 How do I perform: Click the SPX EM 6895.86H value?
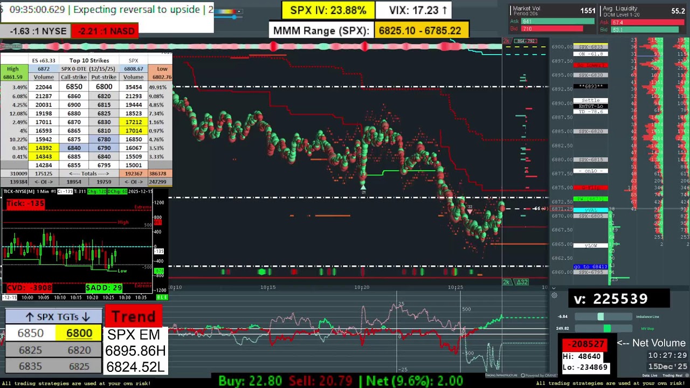tap(135, 351)
